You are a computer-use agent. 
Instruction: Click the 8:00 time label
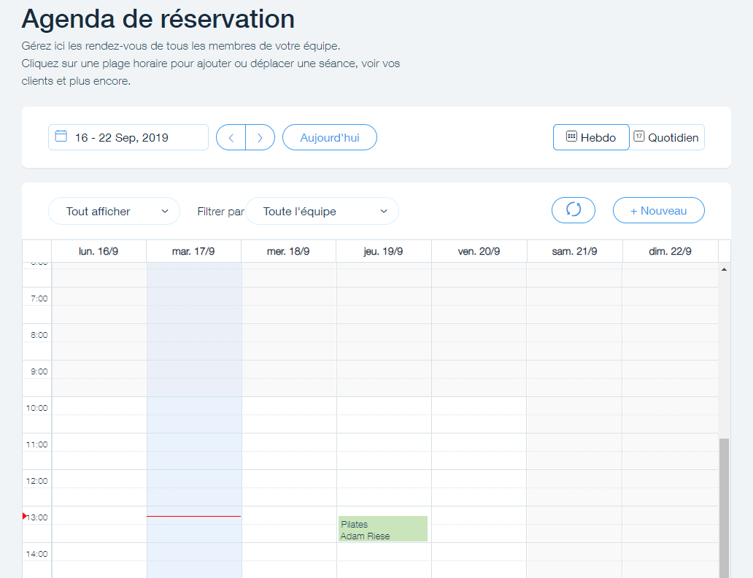click(x=39, y=335)
